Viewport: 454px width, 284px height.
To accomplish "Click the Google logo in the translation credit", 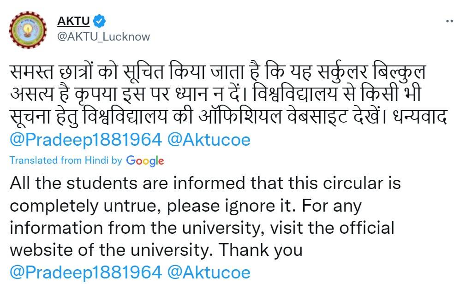I will point(145,160).
